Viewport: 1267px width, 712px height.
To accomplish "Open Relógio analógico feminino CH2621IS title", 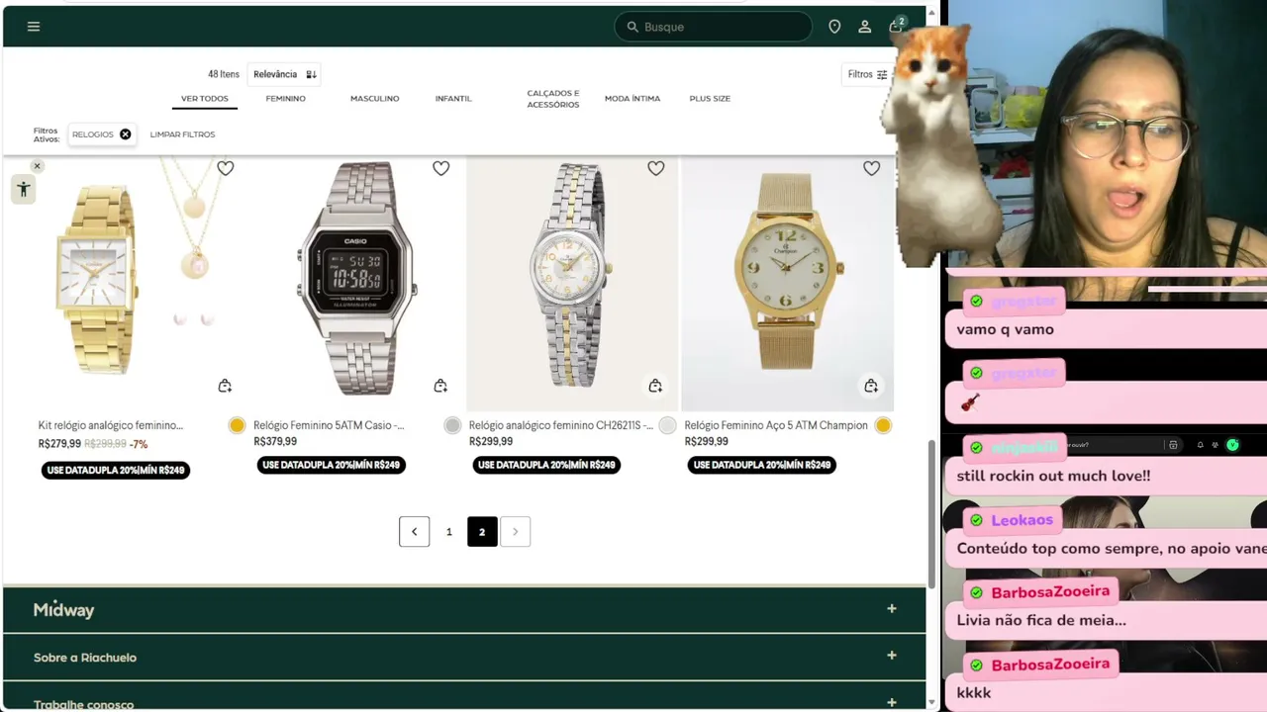I will pos(561,425).
